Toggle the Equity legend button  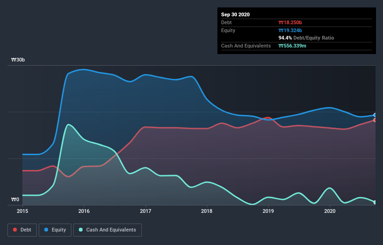point(55,230)
